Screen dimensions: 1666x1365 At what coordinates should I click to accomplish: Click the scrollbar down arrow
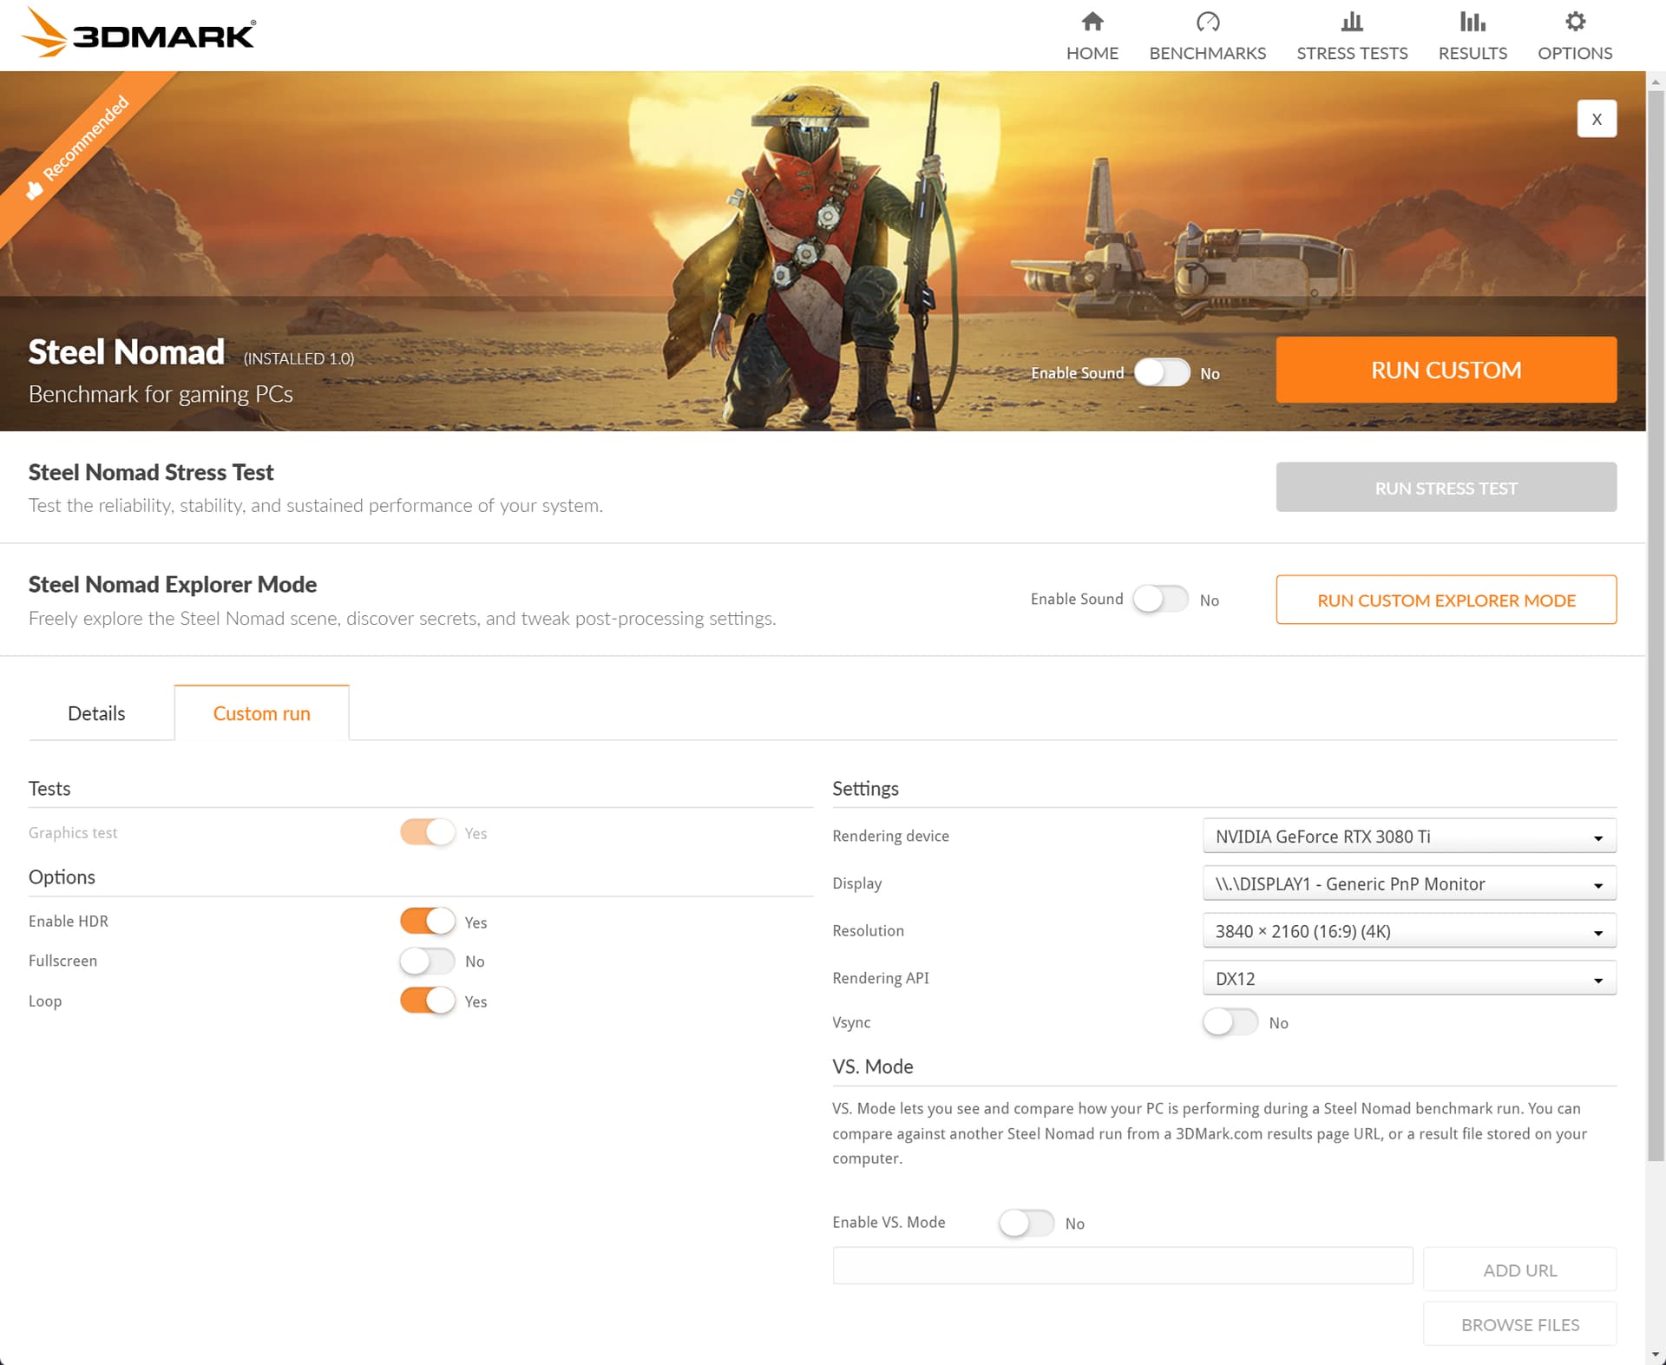1656,1355
